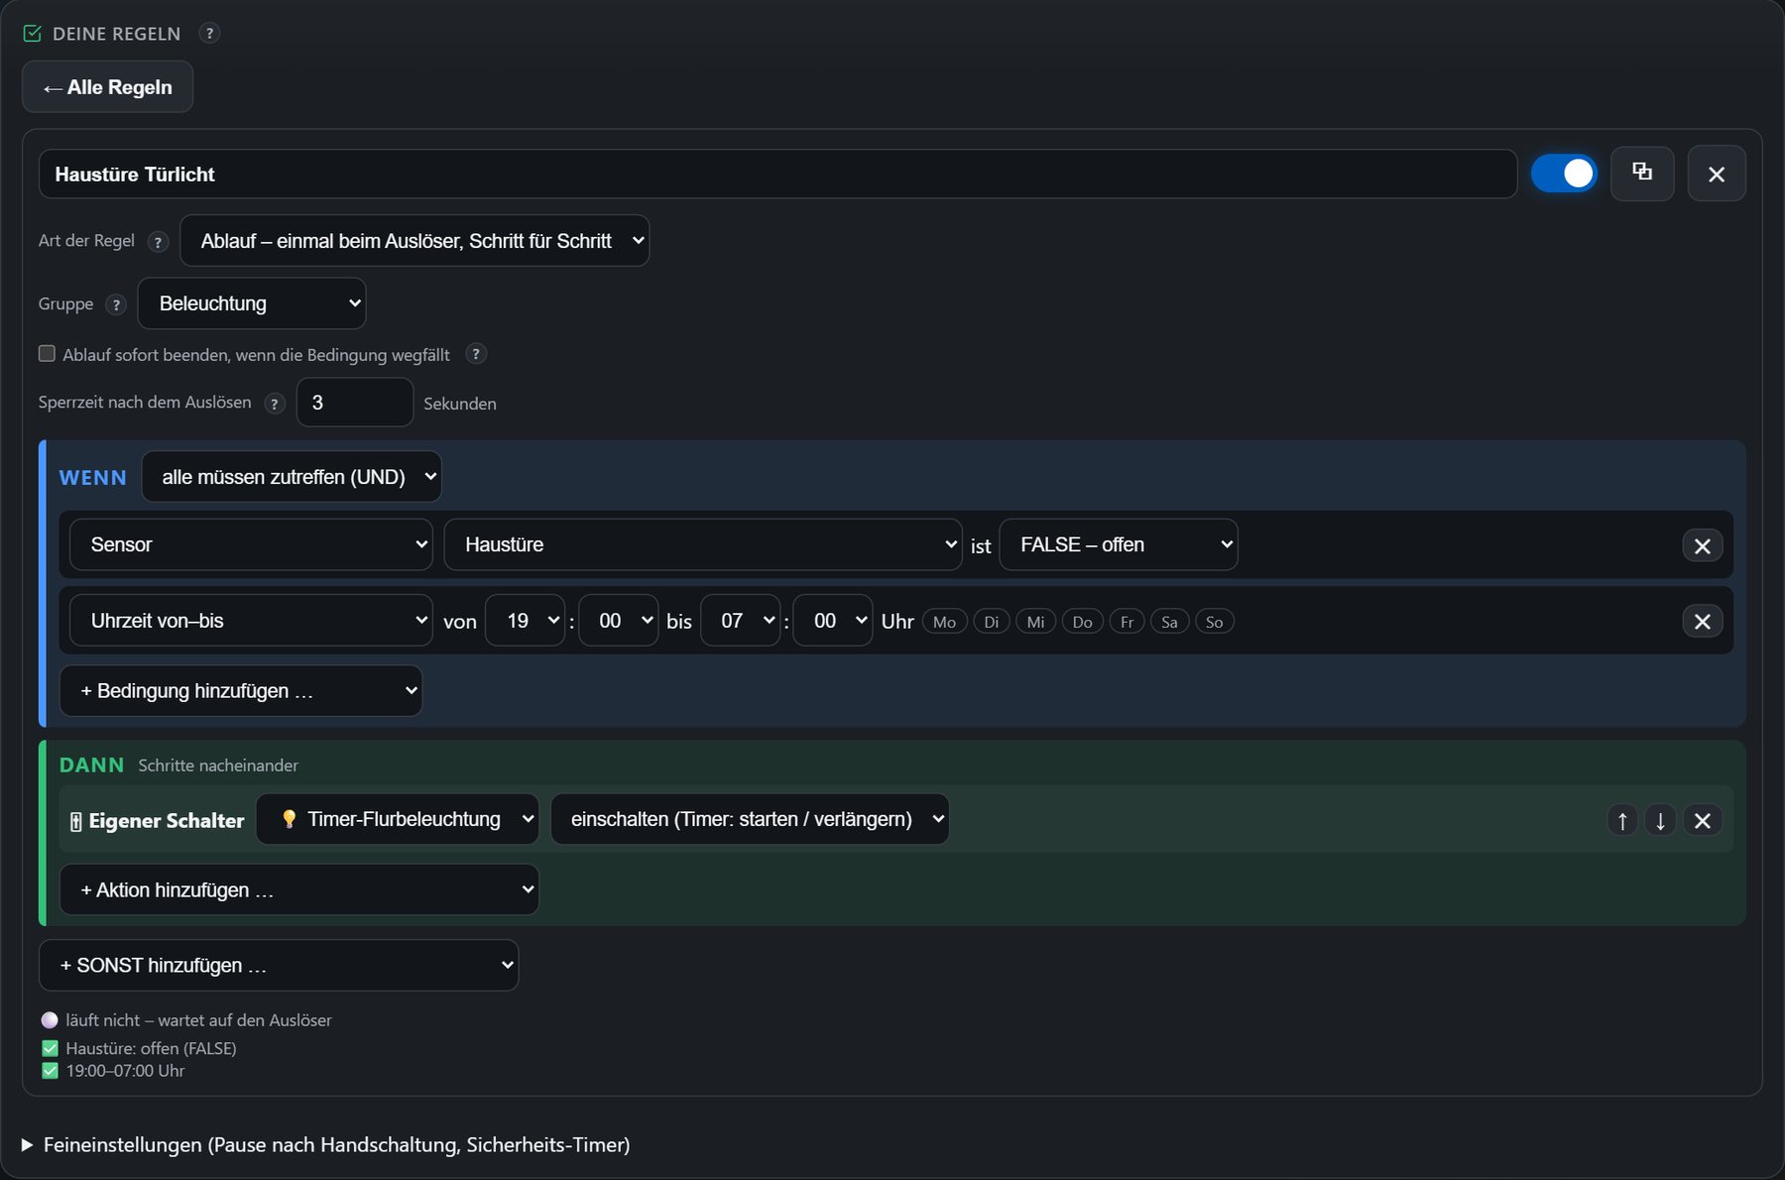This screenshot has height=1180, width=1785.
Task: Move Eigener Schalter step down
Action: click(x=1660, y=820)
